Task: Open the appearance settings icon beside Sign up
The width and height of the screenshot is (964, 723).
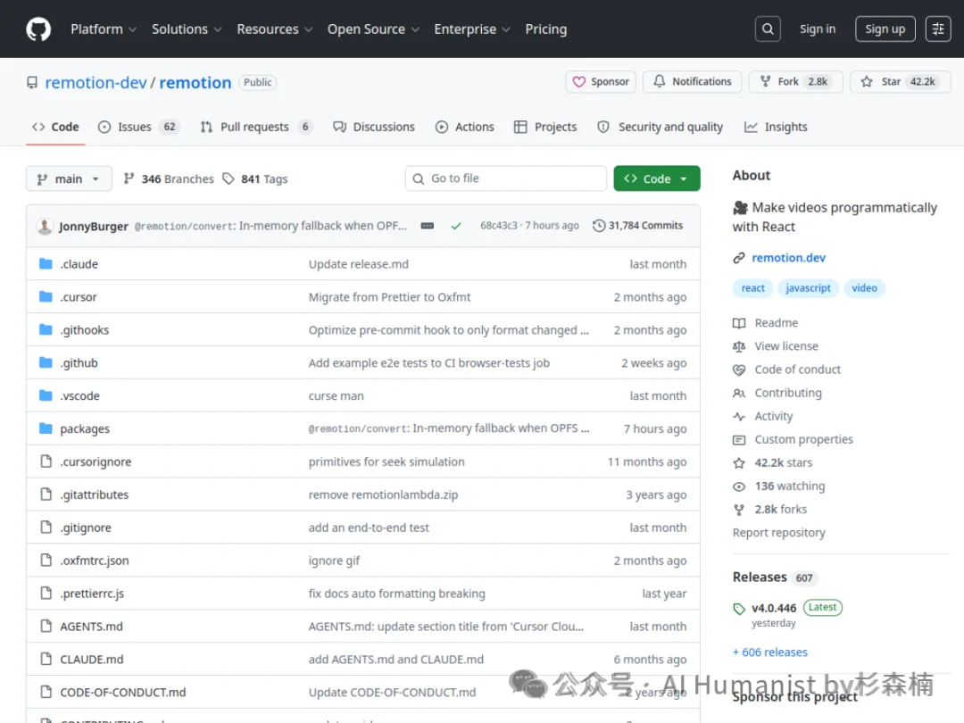Action: click(937, 29)
